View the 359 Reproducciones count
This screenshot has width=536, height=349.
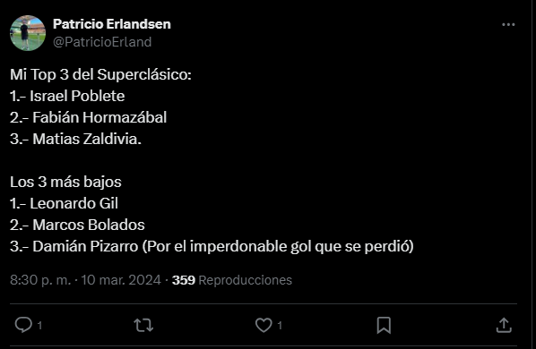[x=232, y=280]
